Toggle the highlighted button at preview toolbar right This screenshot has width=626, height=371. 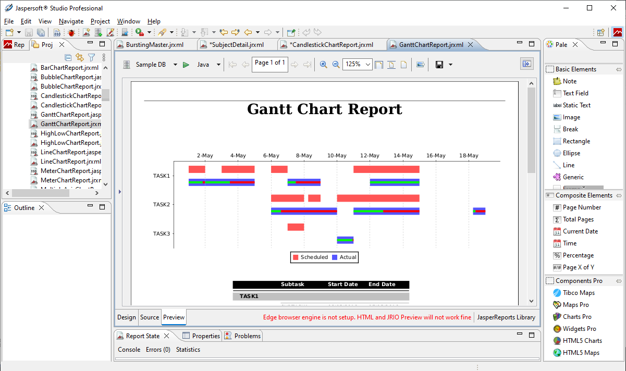(x=526, y=64)
